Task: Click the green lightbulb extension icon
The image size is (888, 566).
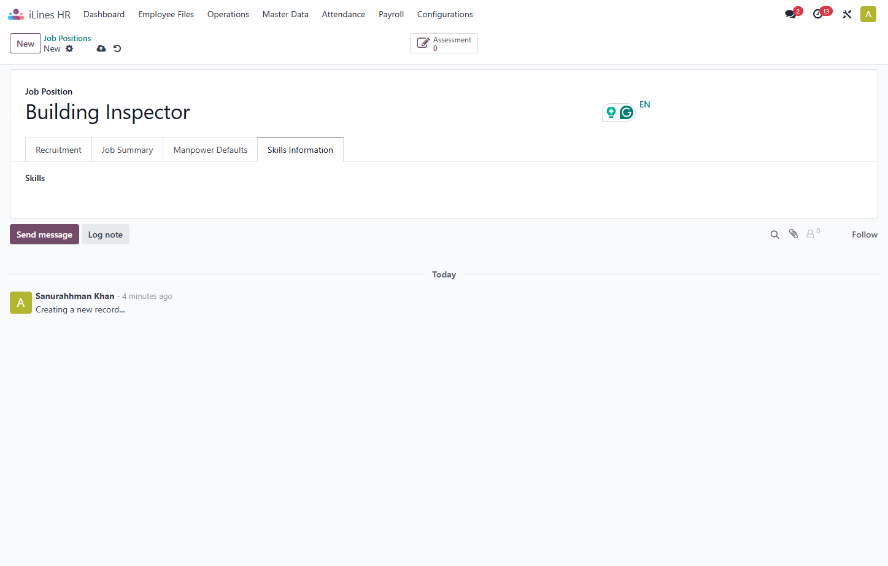Action: click(611, 112)
